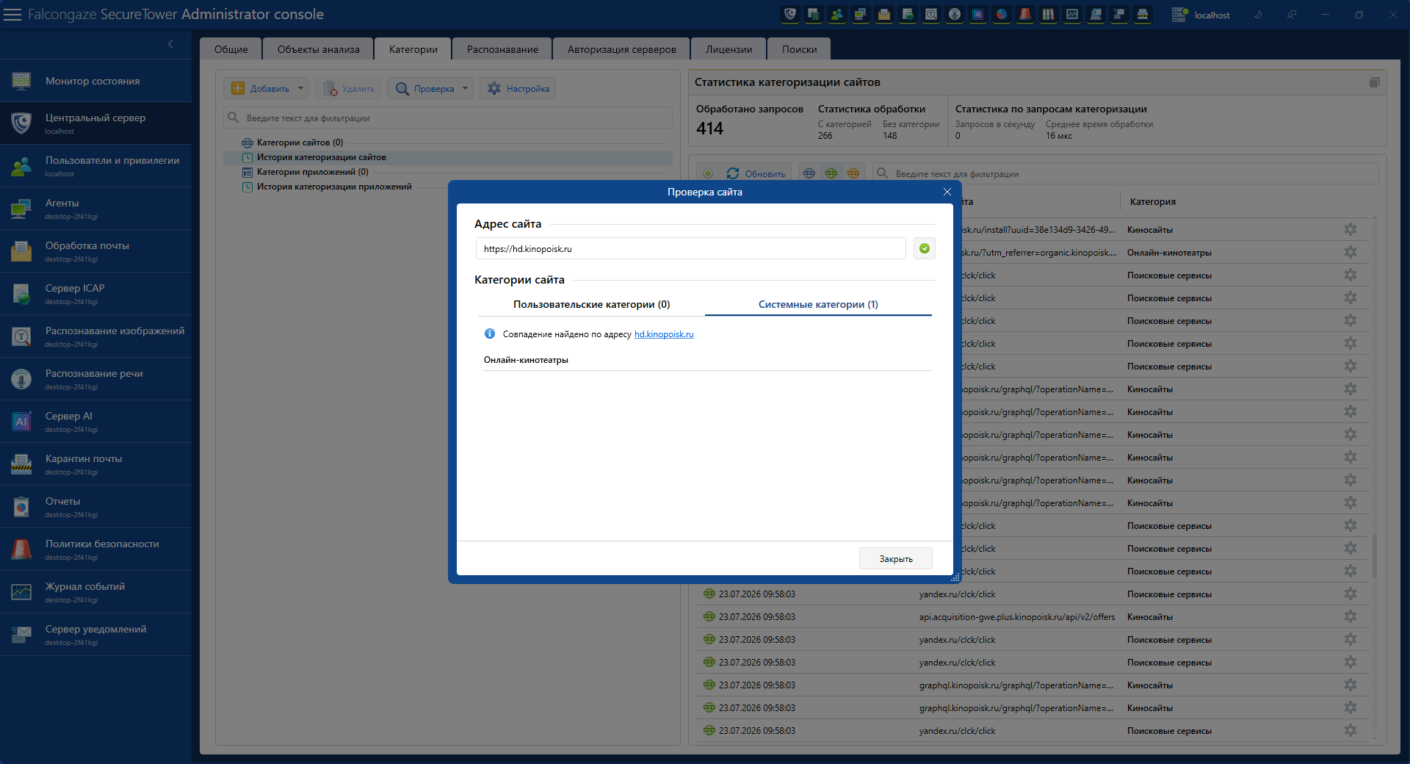Viewport: 1410px width, 764px height.
Task: Open Карантин почты in the sidebar
Action: click(95, 464)
